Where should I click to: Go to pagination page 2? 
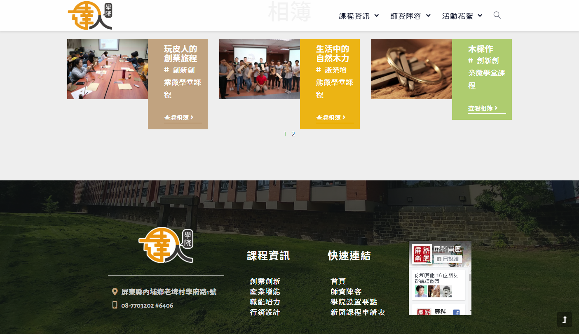click(293, 134)
